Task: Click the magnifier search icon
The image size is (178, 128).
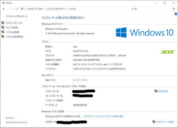Action: [173, 9]
